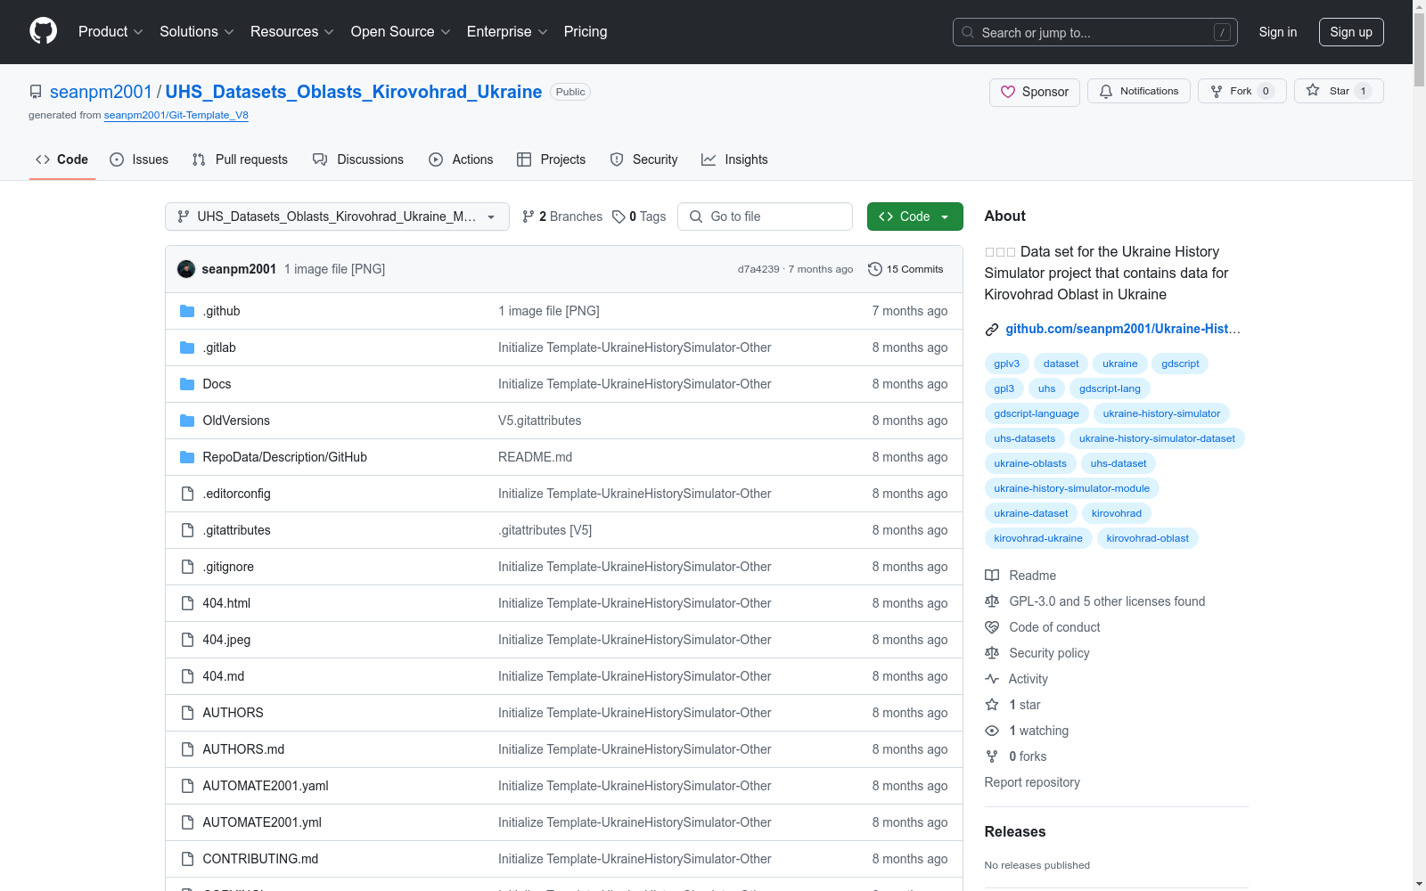Click the Search or jump to field
The image size is (1426, 891).
tap(1095, 32)
